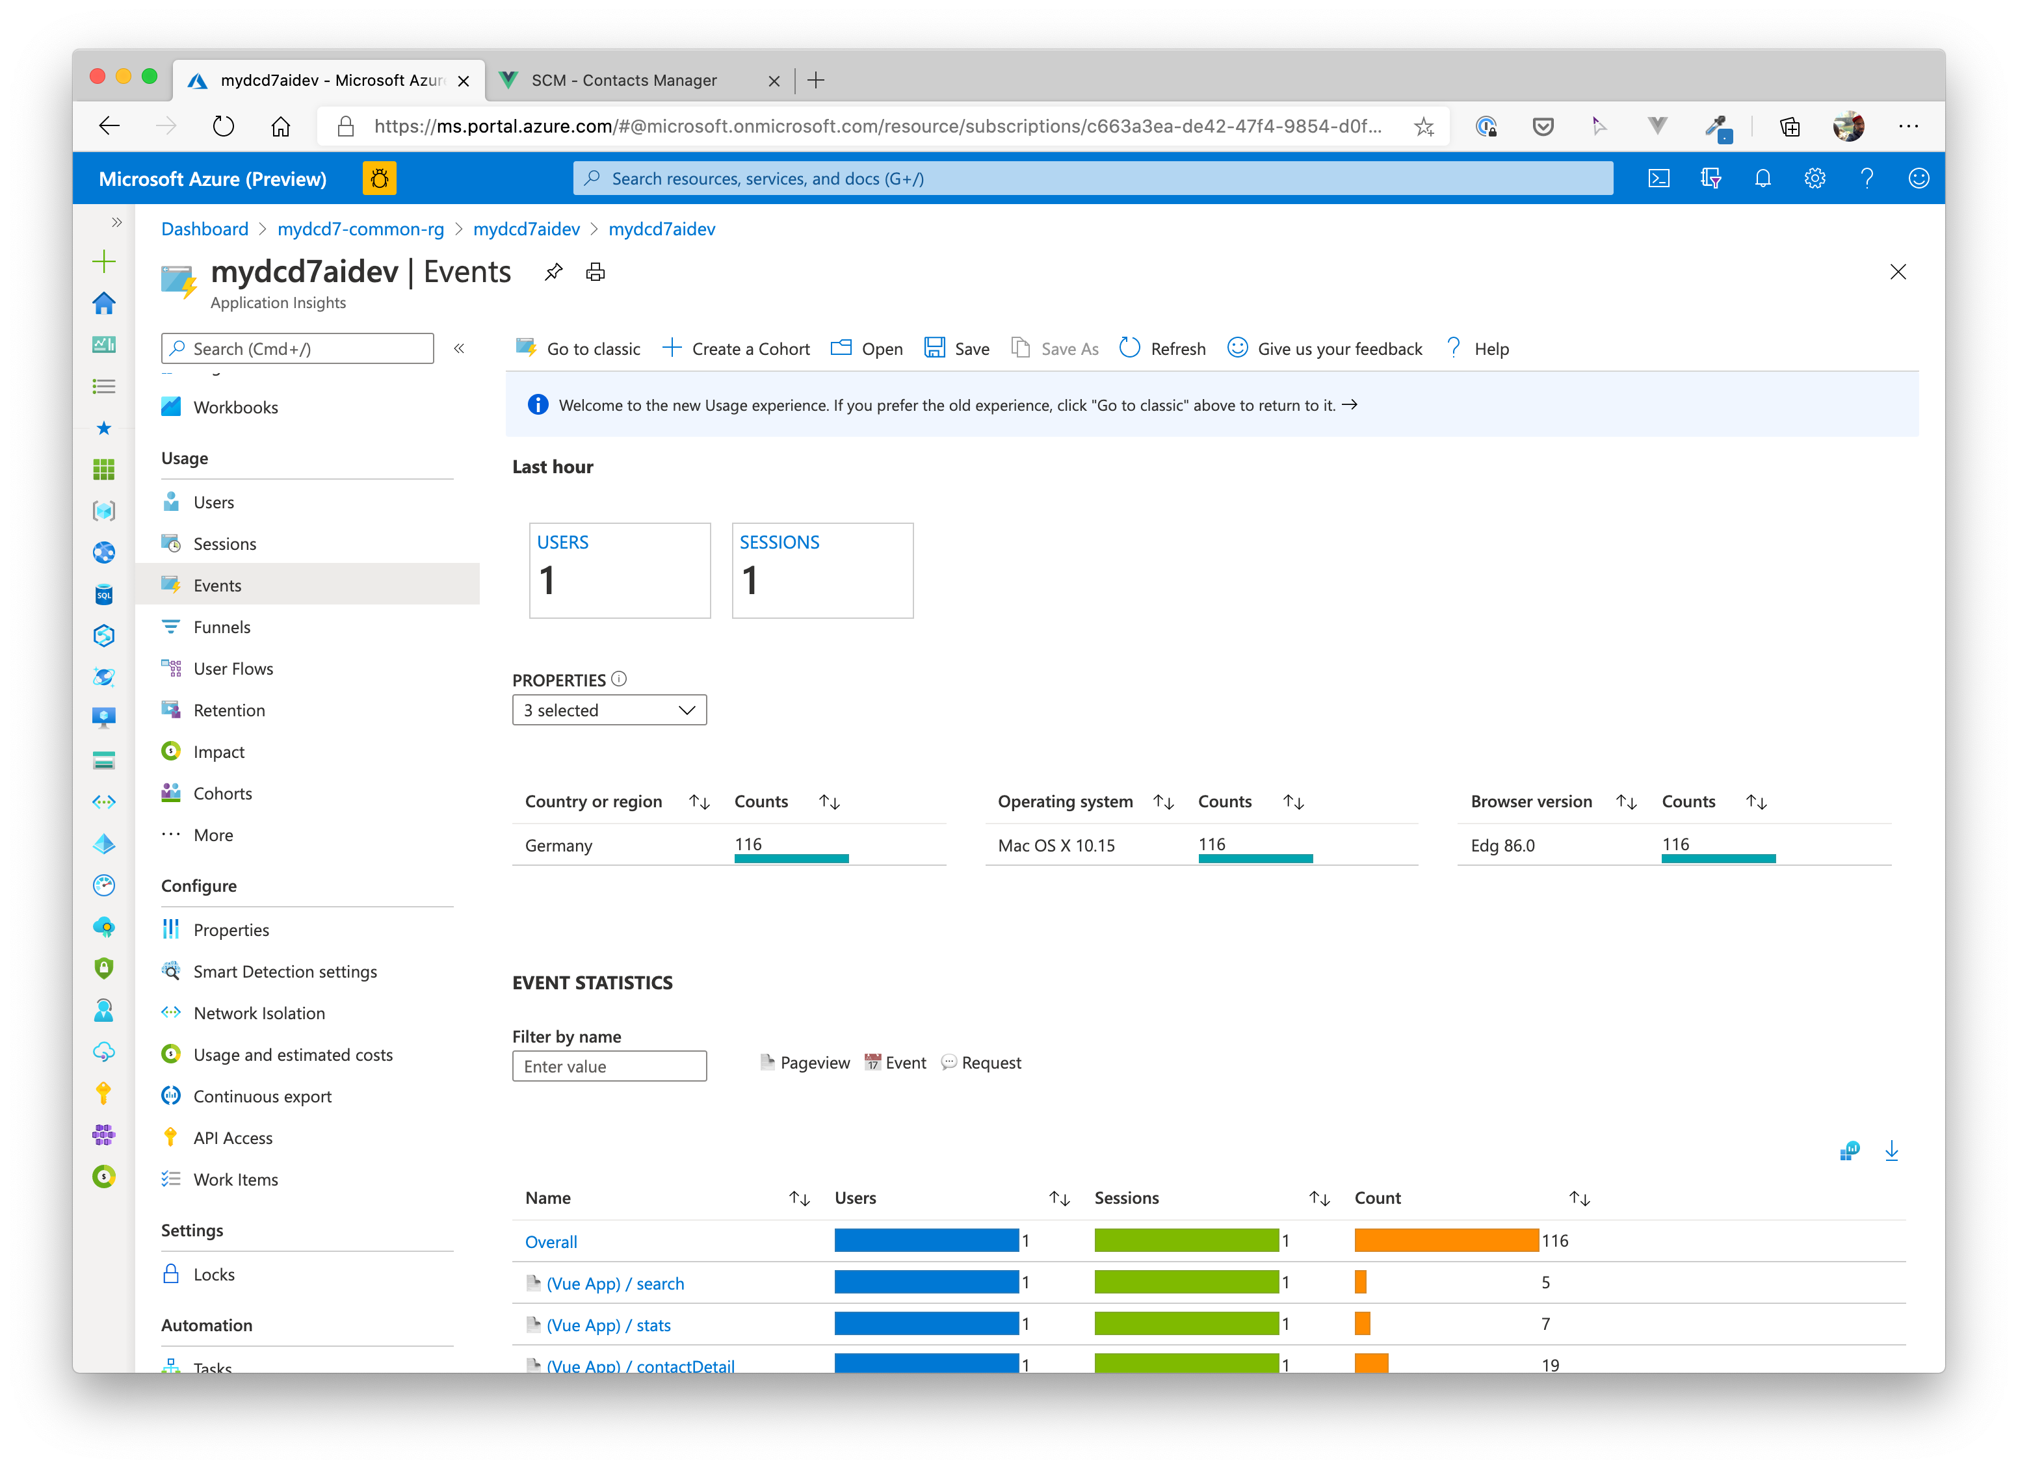The height and width of the screenshot is (1469, 2018).
Task: Click the print icon beside Events title
Action: tap(596, 272)
